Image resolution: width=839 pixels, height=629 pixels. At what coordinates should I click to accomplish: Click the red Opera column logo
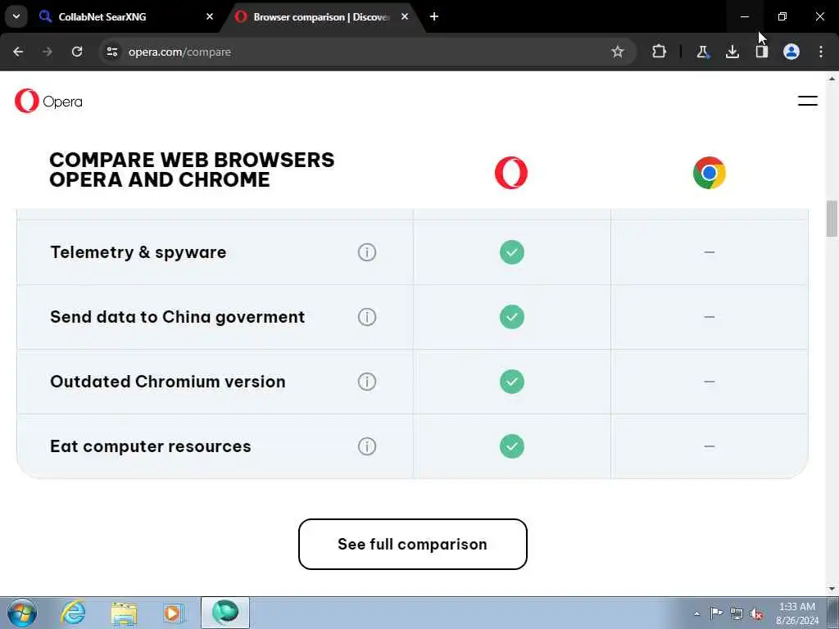(x=511, y=173)
